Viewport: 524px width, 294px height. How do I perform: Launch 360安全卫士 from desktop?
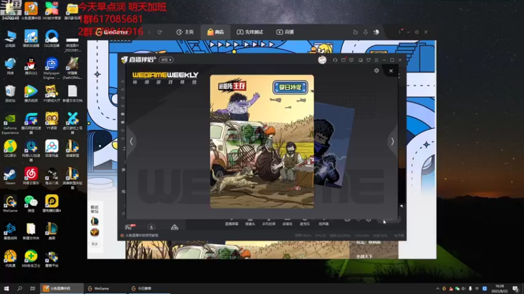pos(31,259)
